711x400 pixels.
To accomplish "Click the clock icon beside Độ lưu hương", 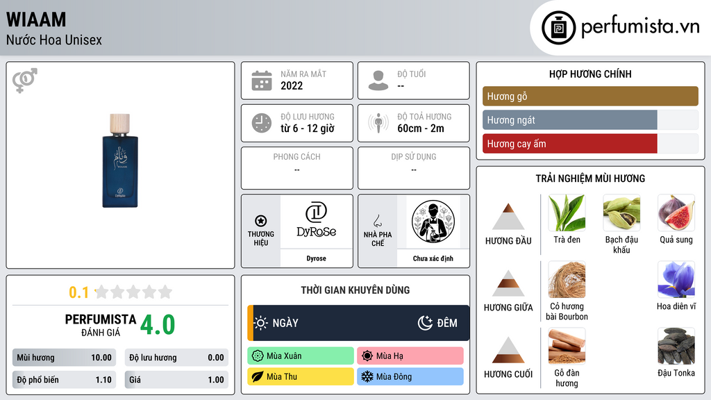I will [x=262, y=123].
